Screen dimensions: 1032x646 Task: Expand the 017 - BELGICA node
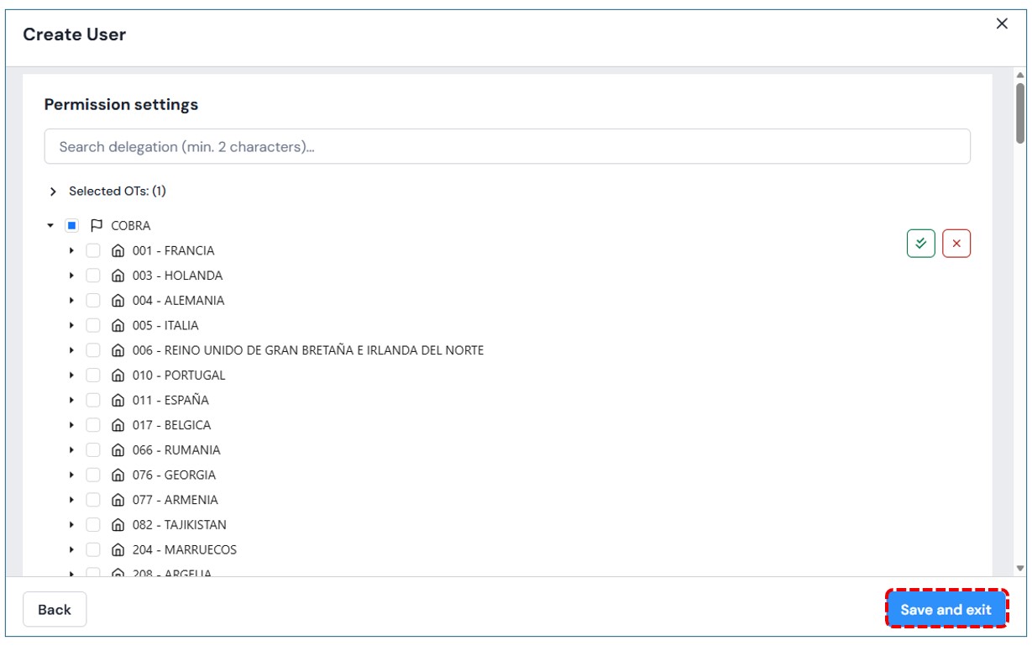pyautogui.click(x=71, y=425)
